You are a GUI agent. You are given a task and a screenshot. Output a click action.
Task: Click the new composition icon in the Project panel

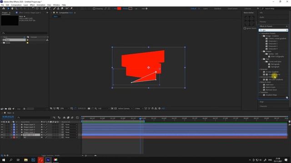pyautogui.click(x=10, y=109)
